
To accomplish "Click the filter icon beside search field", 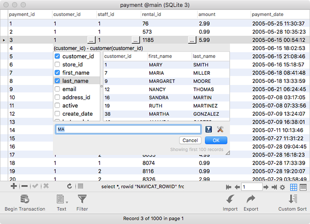I will [209, 130].
